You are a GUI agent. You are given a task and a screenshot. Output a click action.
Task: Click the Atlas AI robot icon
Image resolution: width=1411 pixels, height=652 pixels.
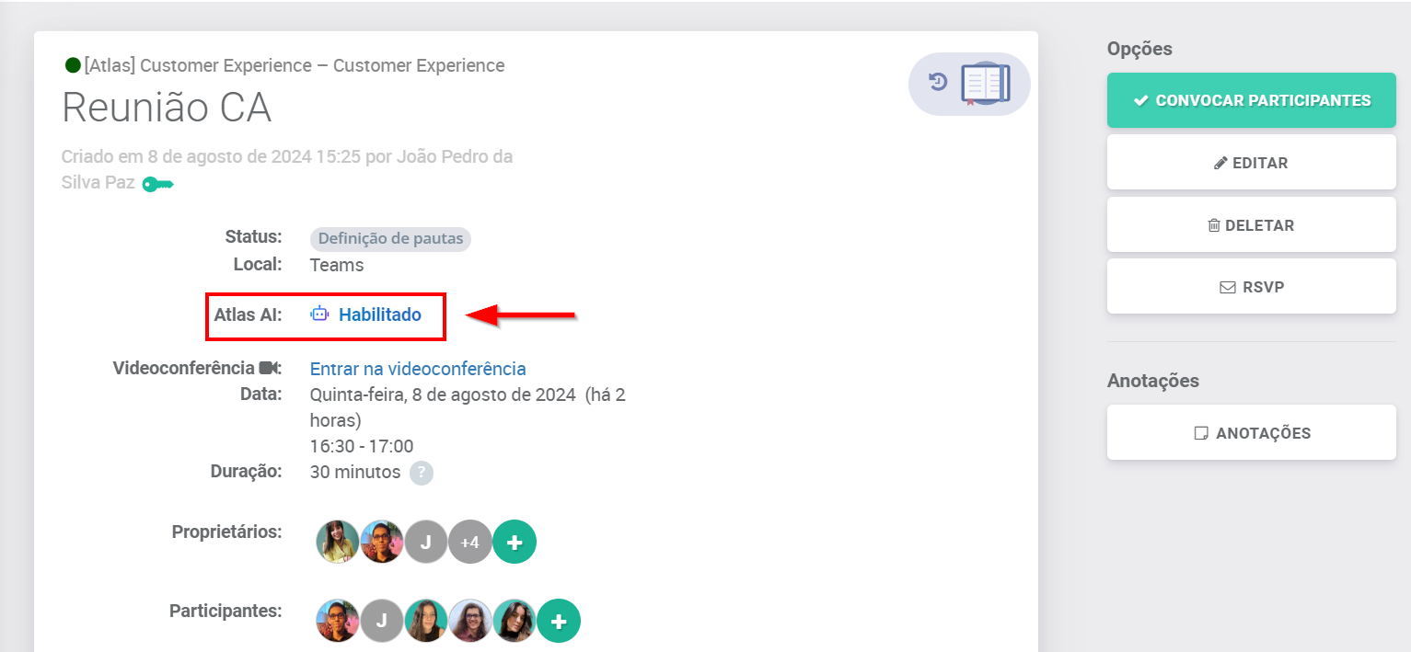319,315
